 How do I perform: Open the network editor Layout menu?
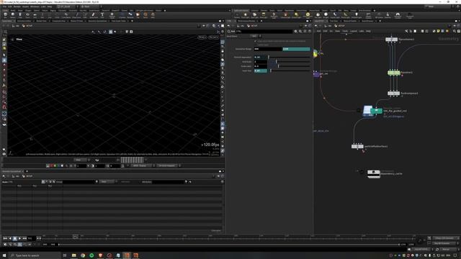[x=354, y=31]
